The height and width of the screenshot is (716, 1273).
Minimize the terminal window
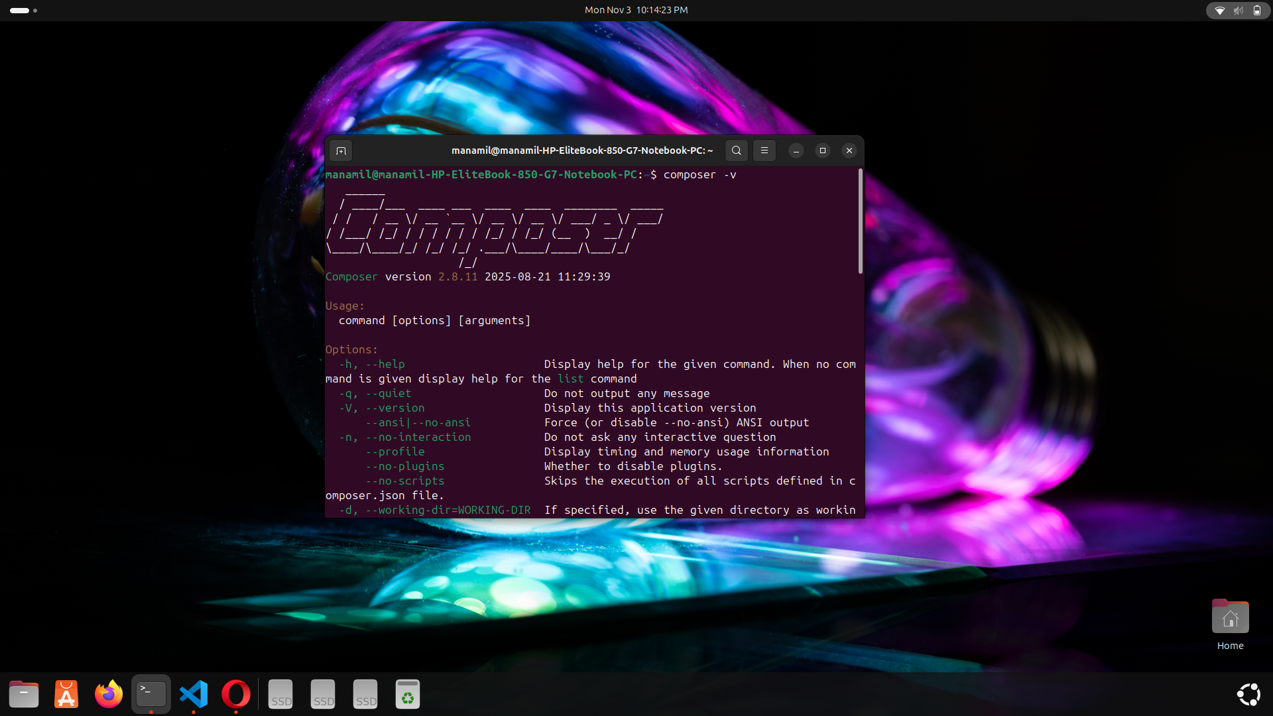796,150
